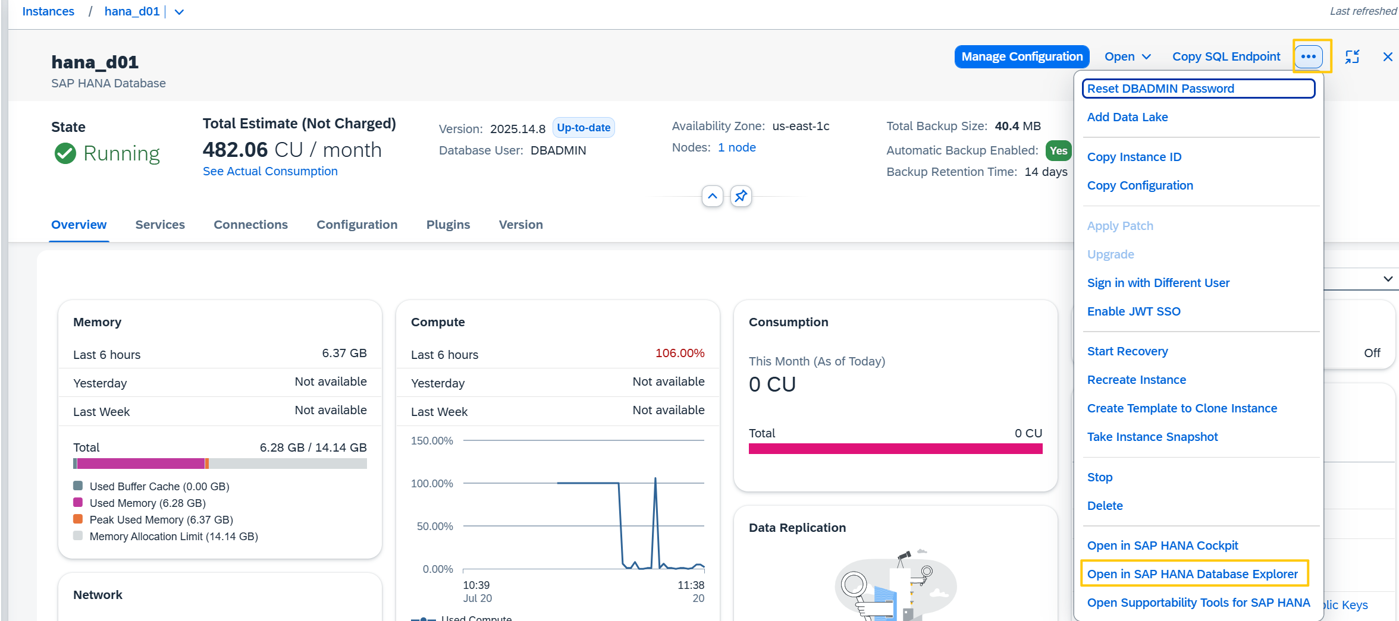The width and height of the screenshot is (1399, 621).
Task: Choose Copy Instance ID
Action: (x=1134, y=157)
